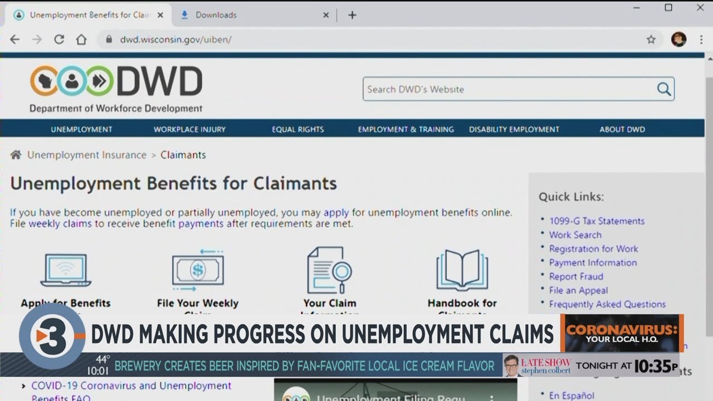713x401 pixels.
Task: Open the 1099-G Tax Statements quick link
Action: pos(597,221)
